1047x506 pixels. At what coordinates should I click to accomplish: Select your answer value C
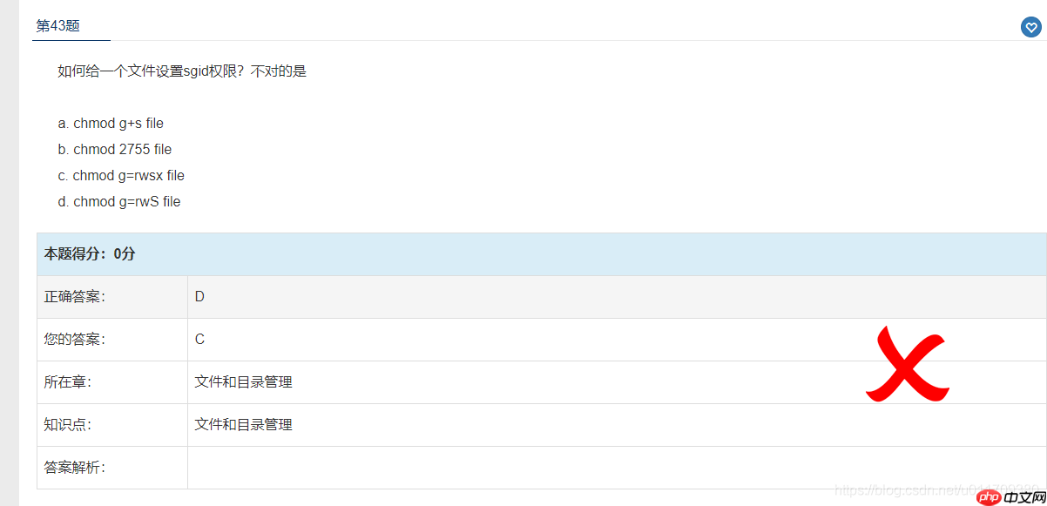(x=199, y=339)
